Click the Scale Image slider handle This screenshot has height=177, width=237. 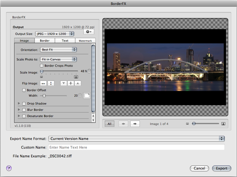tap(42, 71)
